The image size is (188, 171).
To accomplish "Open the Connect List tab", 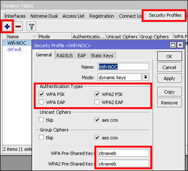I will [x=131, y=16].
